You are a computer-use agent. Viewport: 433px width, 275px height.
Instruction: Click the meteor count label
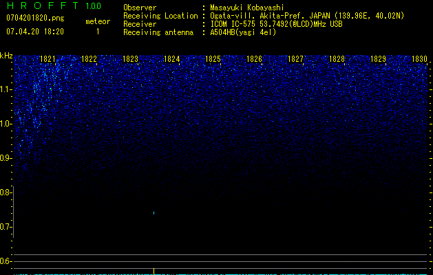coord(98,21)
